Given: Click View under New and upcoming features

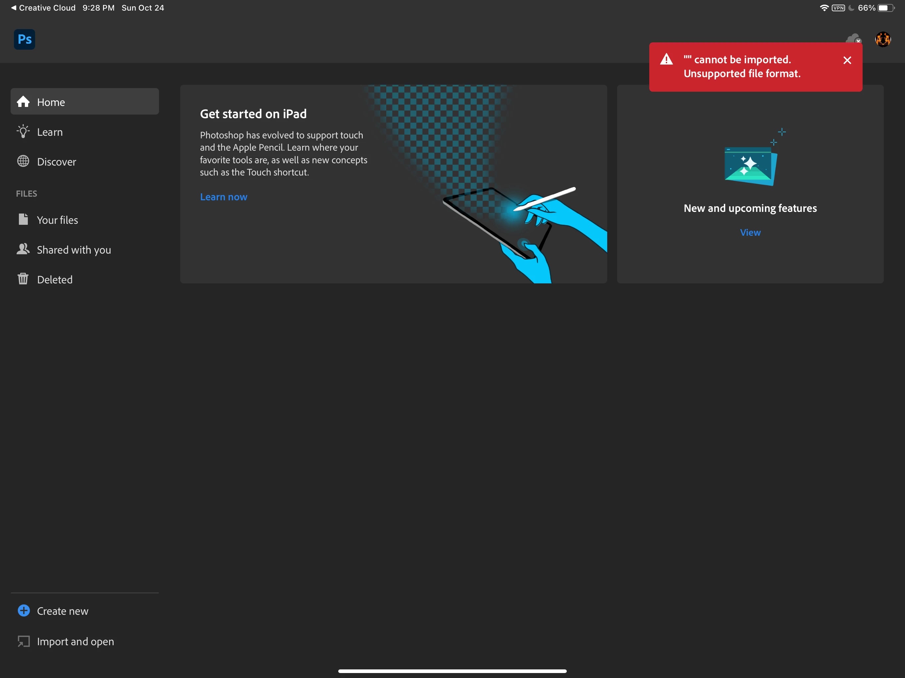Looking at the screenshot, I should (x=750, y=232).
